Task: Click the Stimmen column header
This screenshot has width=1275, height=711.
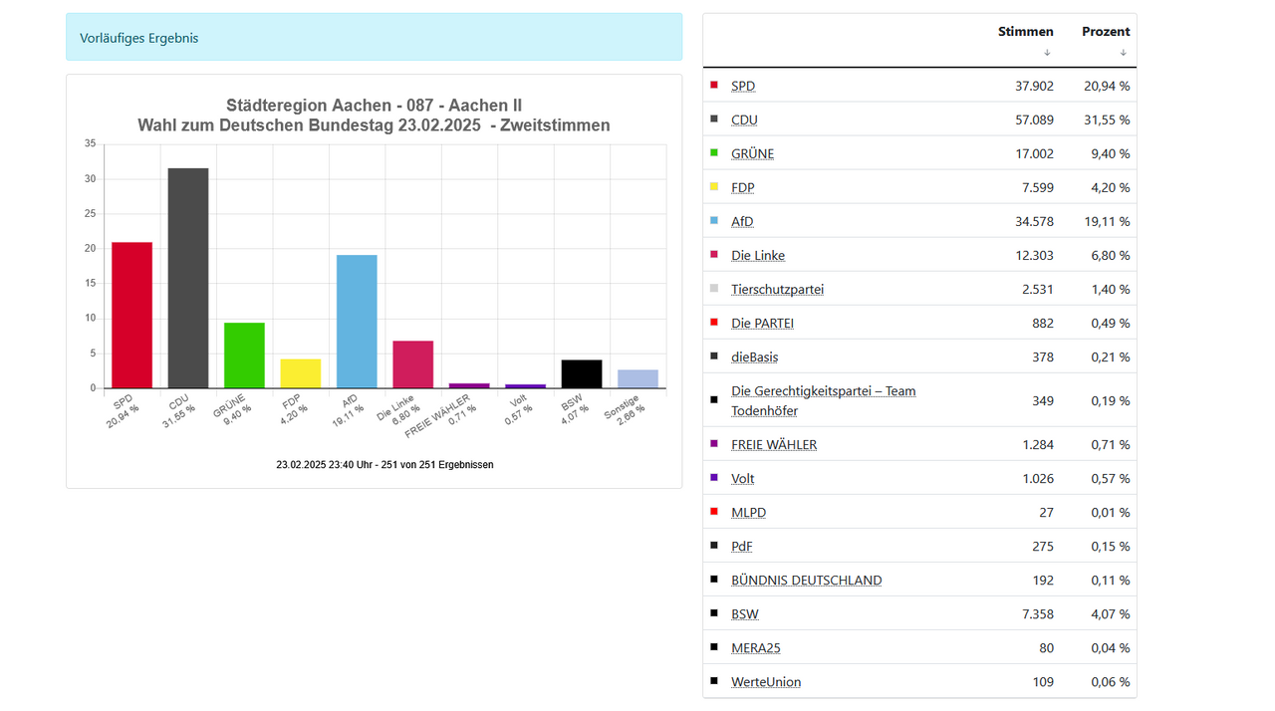Action: (1026, 32)
